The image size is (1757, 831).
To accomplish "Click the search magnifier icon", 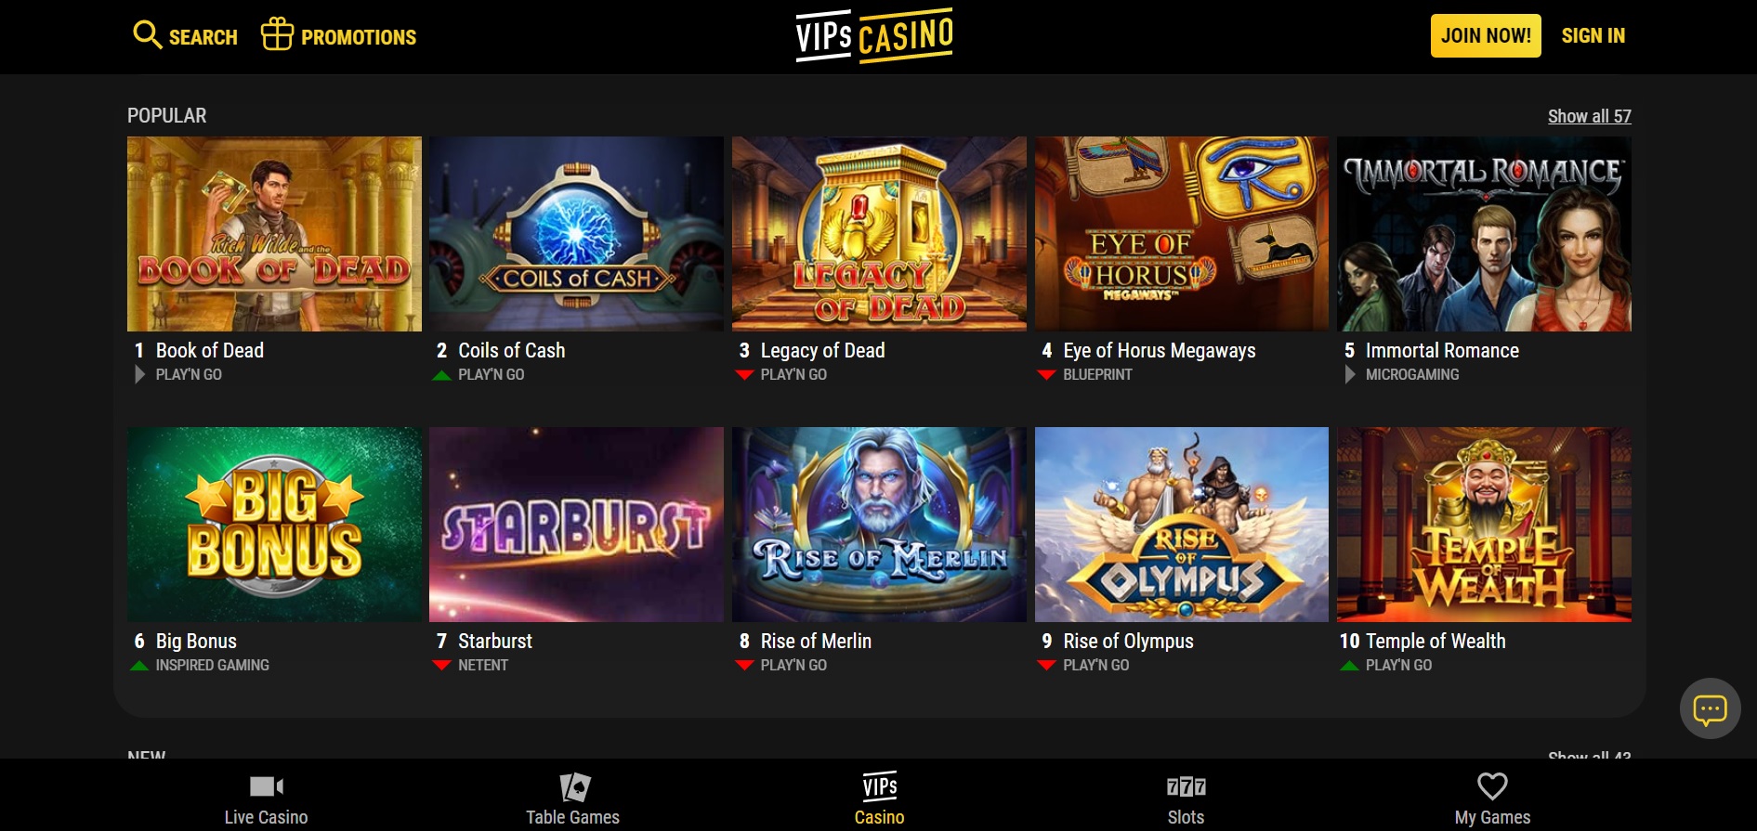I will point(147,34).
